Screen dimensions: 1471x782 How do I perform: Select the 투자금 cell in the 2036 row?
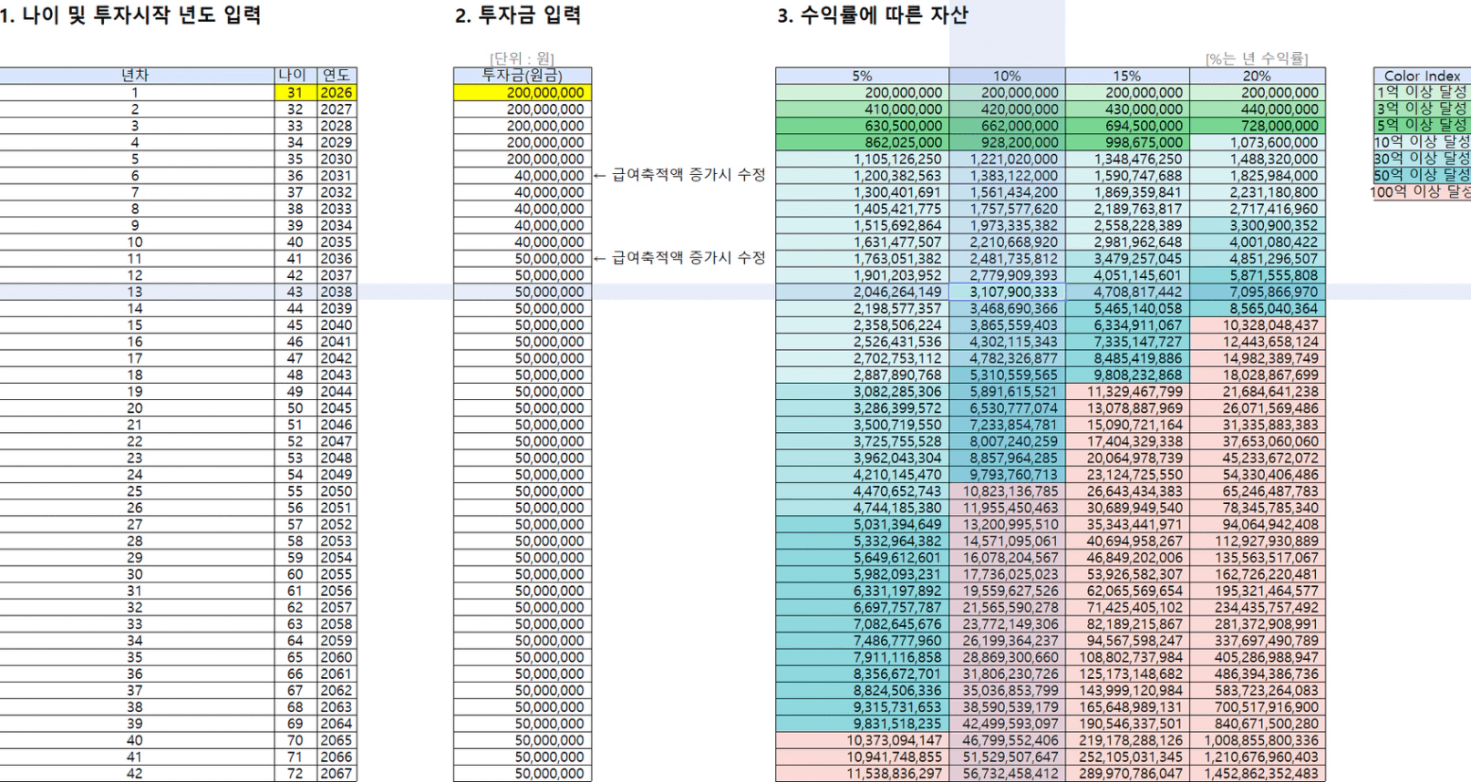tap(523, 258)
